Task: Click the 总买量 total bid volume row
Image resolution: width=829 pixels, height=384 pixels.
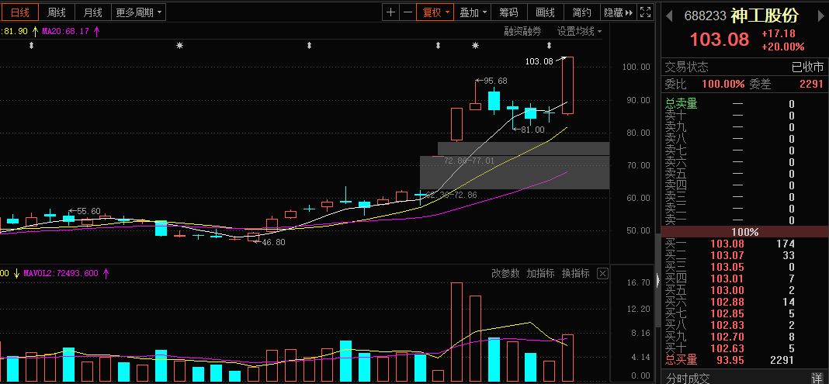Action: point(744,360)
